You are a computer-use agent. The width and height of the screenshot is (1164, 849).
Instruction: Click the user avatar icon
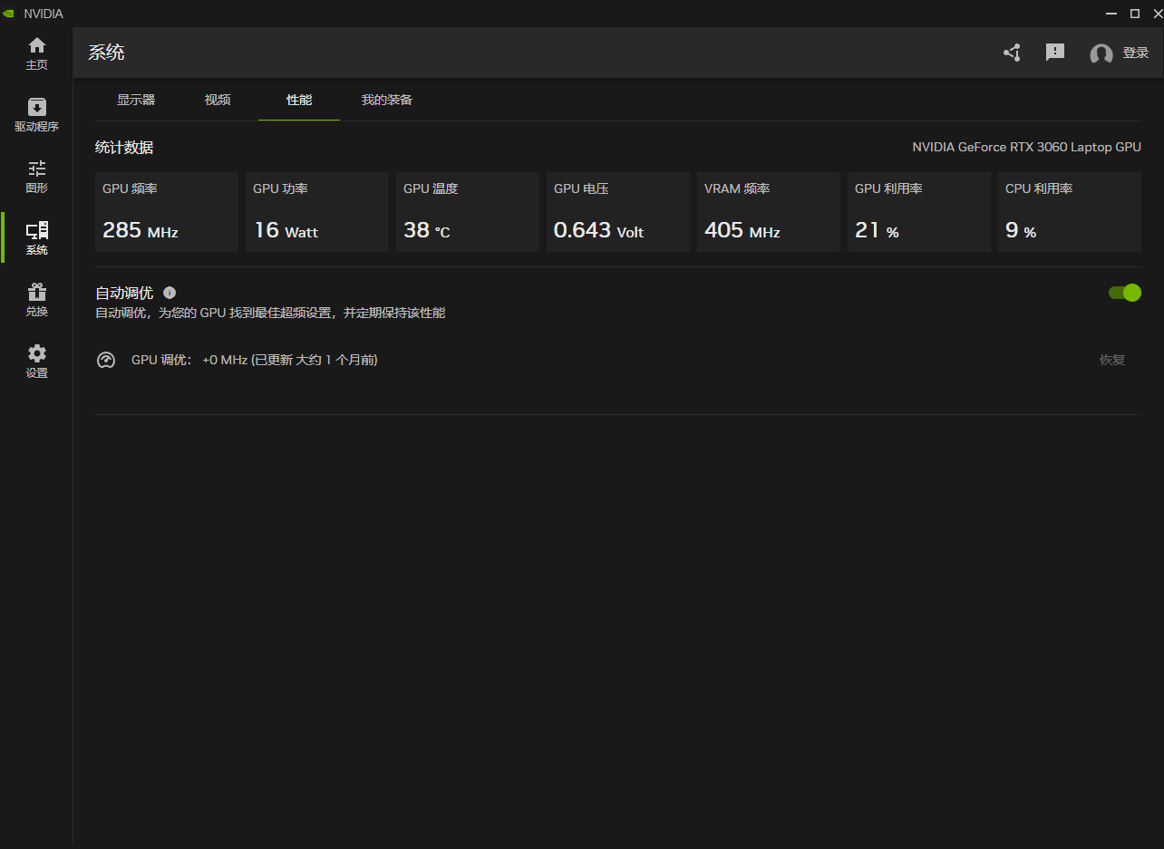1101,53
